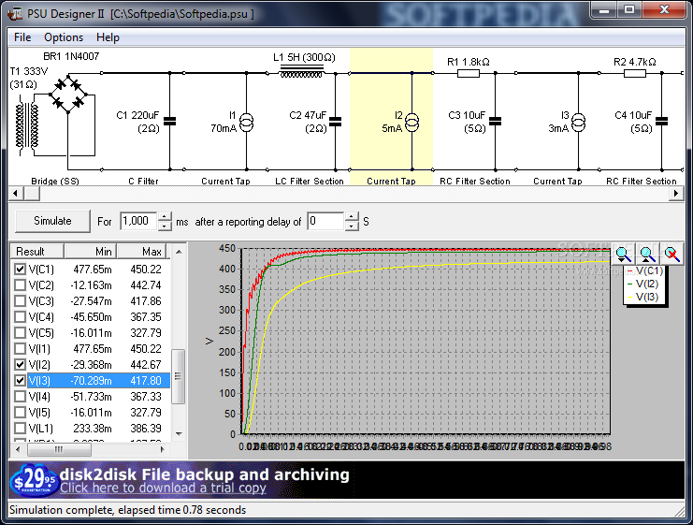
Task: Open the Options menu
Action: 64,37
